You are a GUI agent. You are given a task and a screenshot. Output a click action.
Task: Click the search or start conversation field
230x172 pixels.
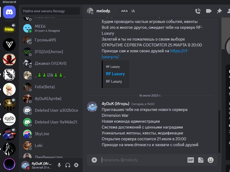(x=51, y=11)
